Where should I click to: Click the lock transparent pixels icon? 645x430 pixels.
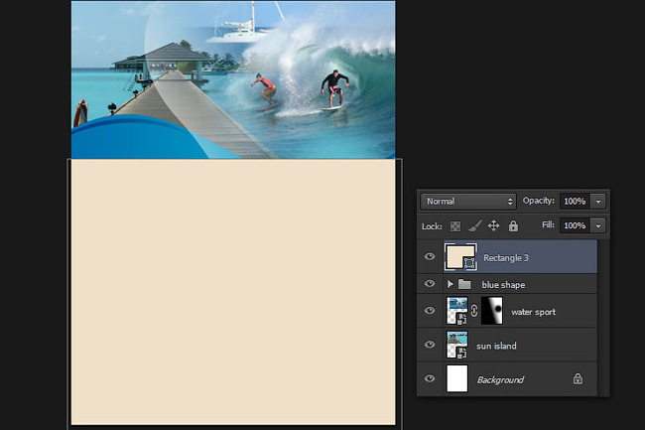pyautogui.click(x=454, y=225)
